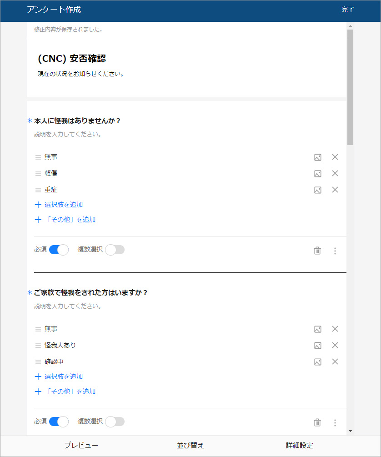The image size is (381, 457).
Task: Delete the family injury question
Action: click(x=317, y=422)
